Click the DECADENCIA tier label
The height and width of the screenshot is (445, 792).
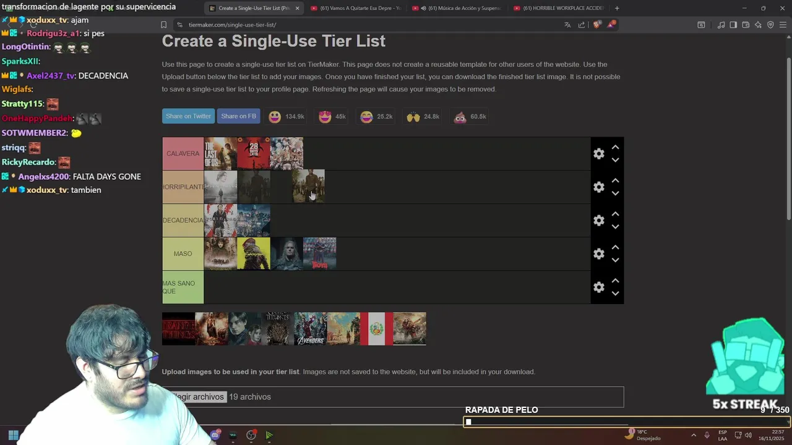pyautogui.click(x=183, y=220)
